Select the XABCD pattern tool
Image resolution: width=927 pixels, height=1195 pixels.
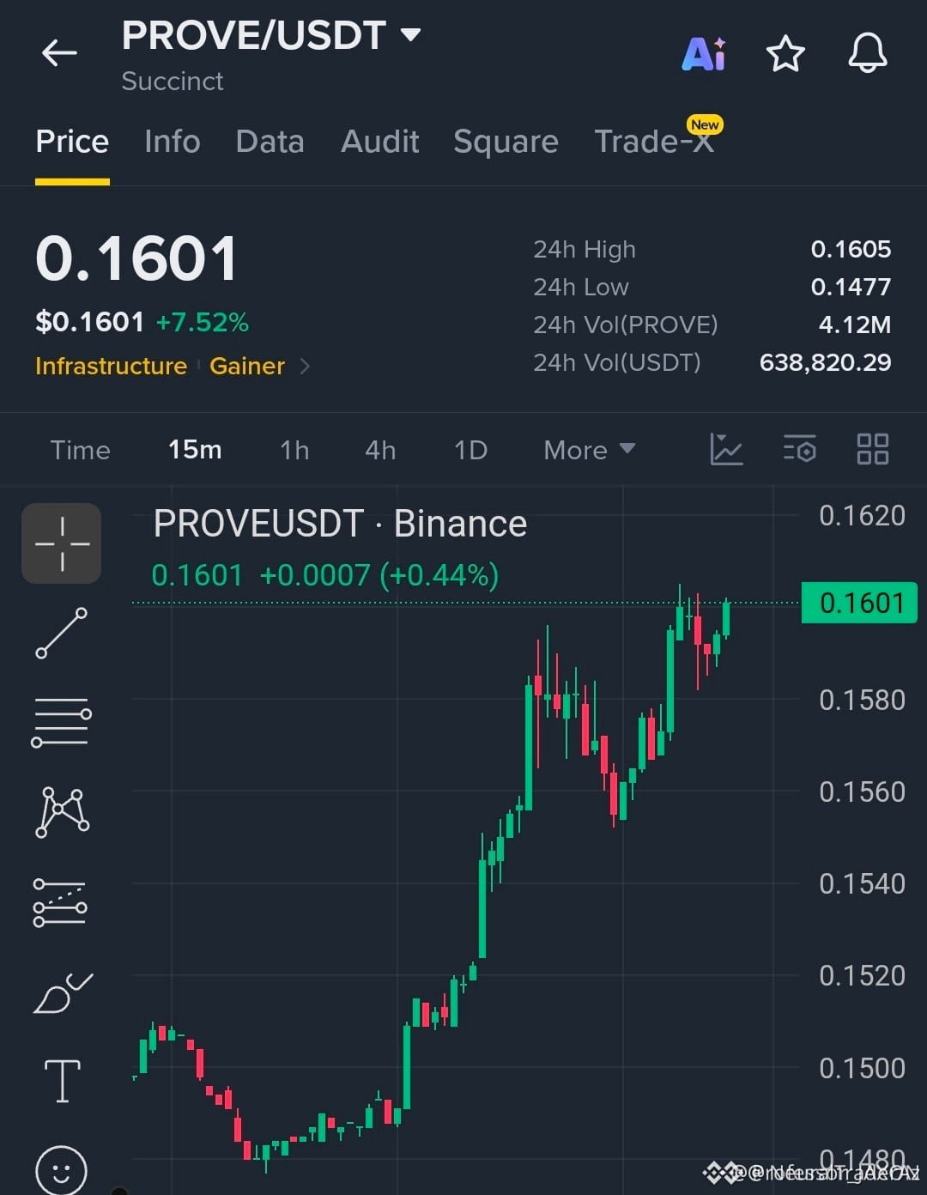(62, 812)
